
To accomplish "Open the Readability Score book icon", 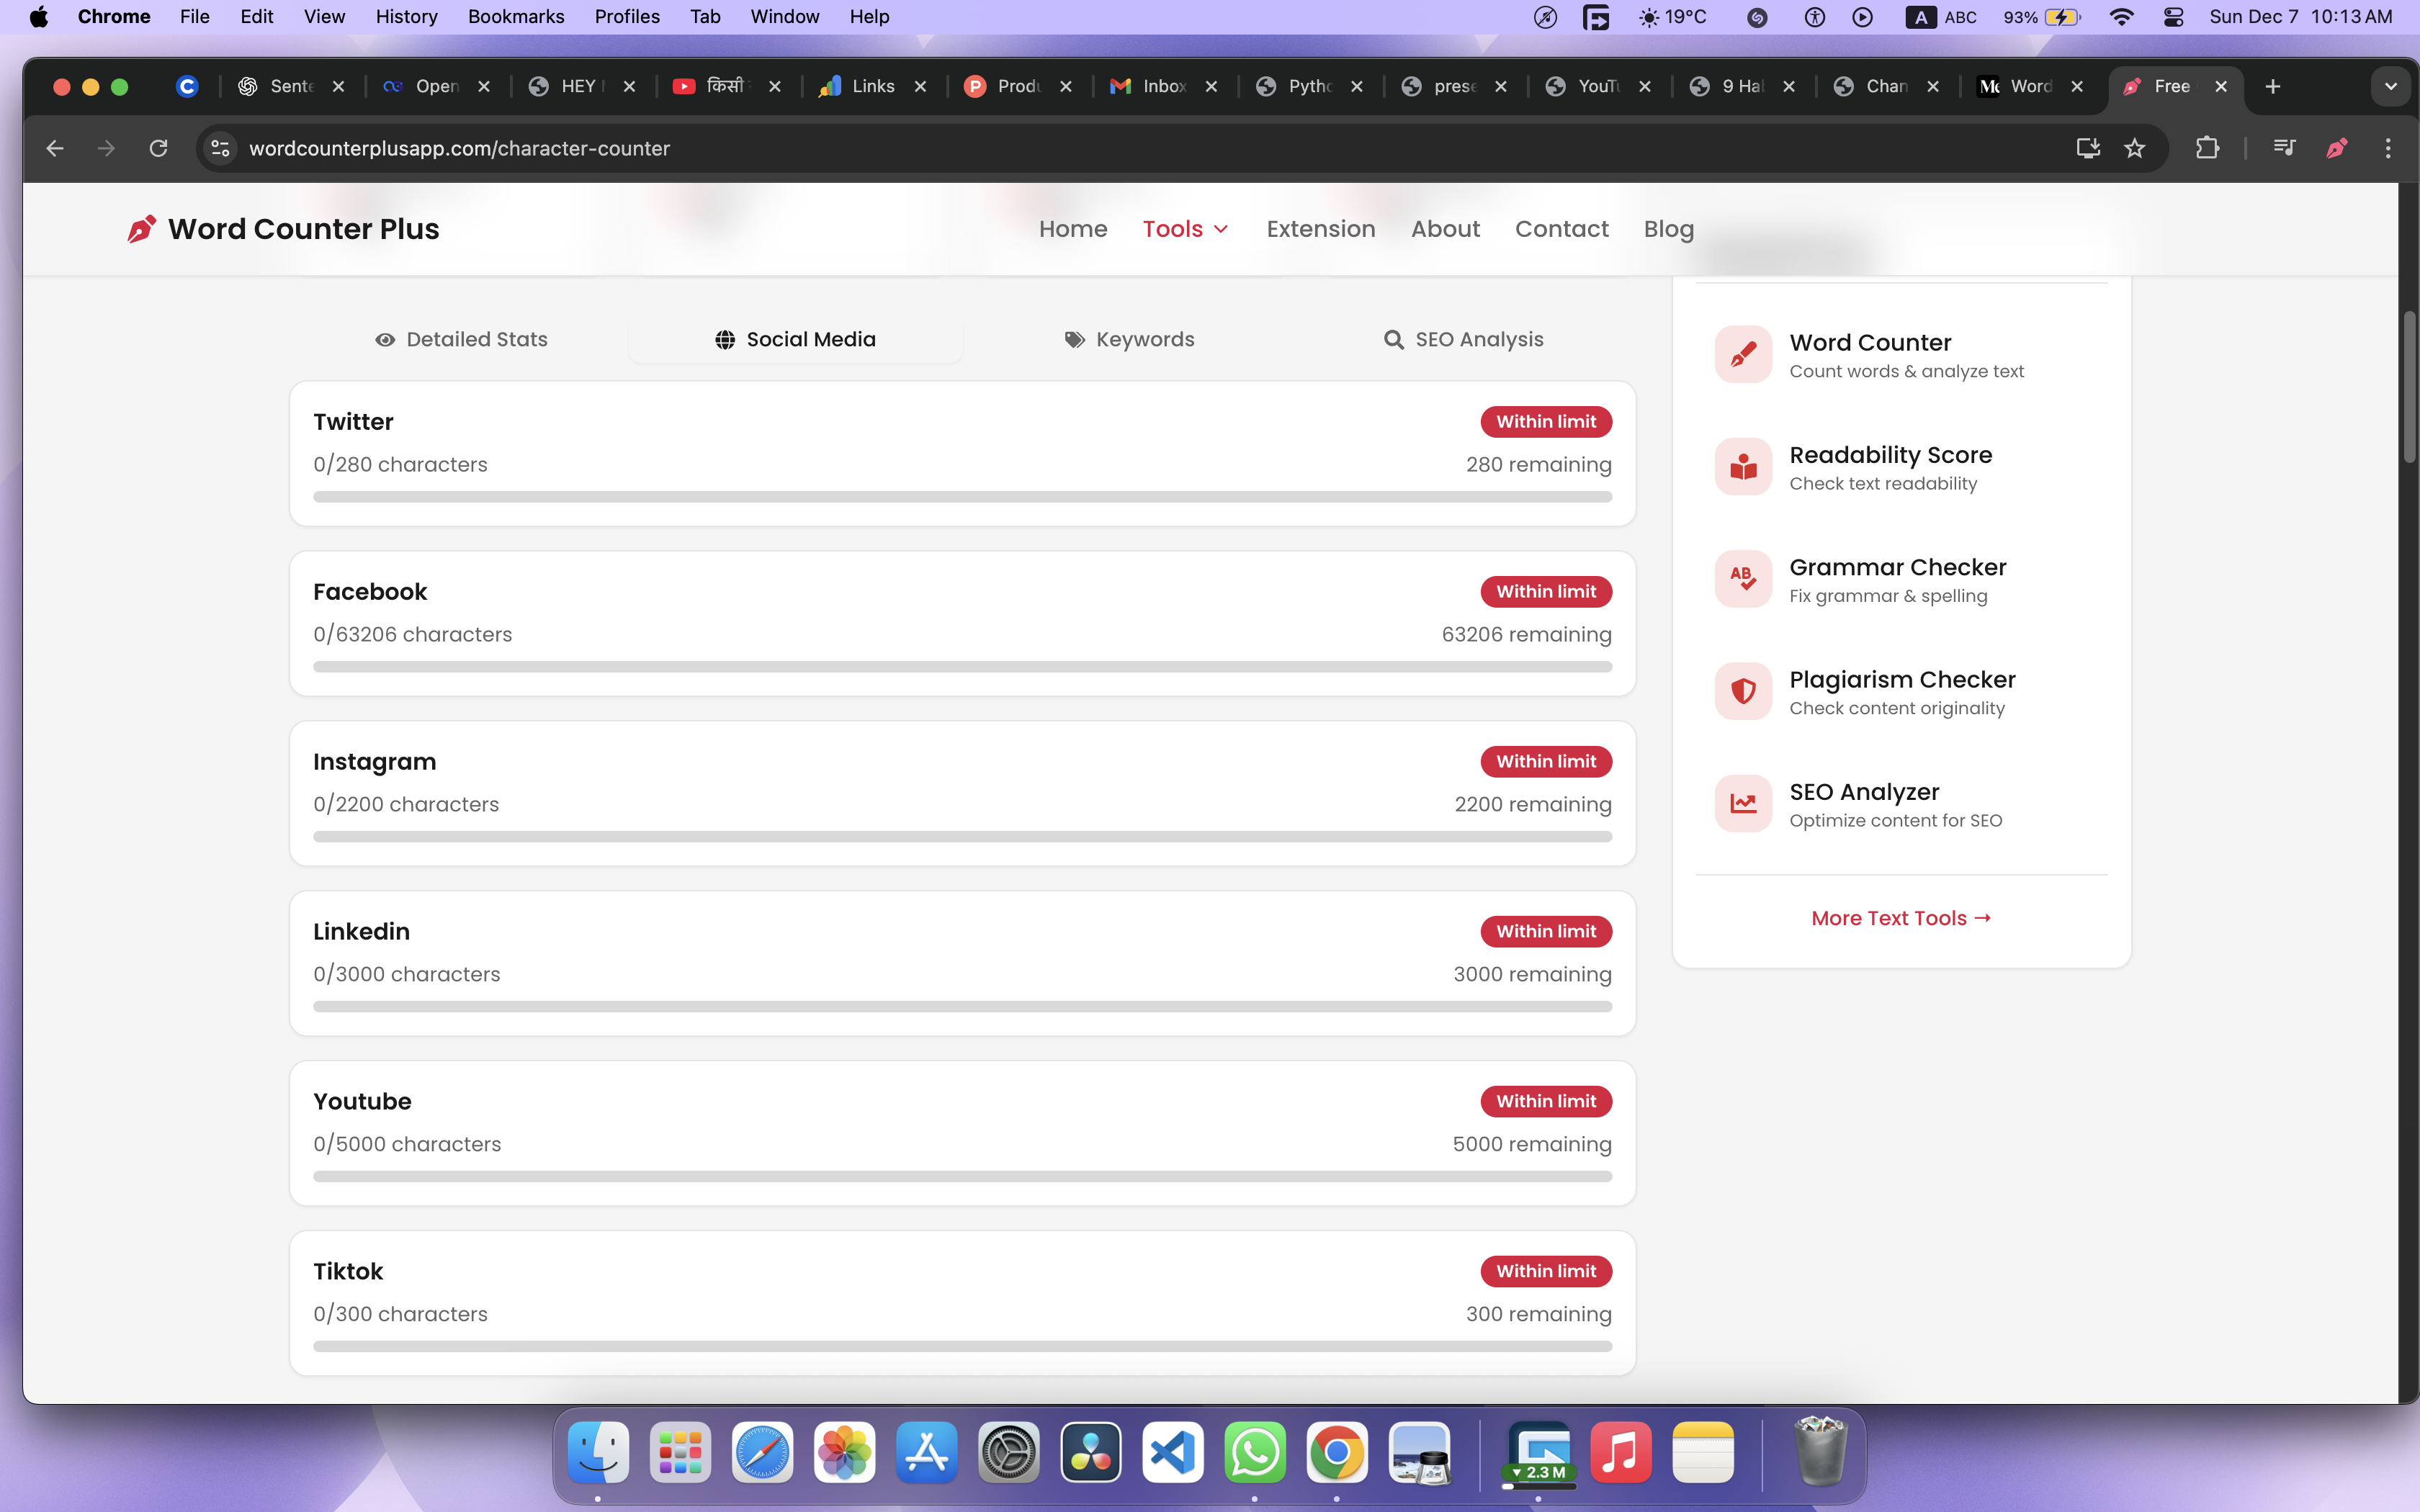I will 1743,467.
